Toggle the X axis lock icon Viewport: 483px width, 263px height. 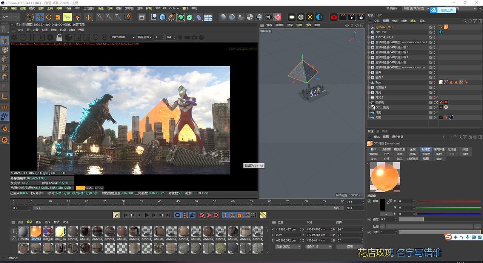tap(100, 17)
